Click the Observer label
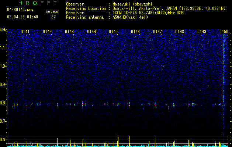This screenshot has height=147, width=232. (x=75, y=4)
